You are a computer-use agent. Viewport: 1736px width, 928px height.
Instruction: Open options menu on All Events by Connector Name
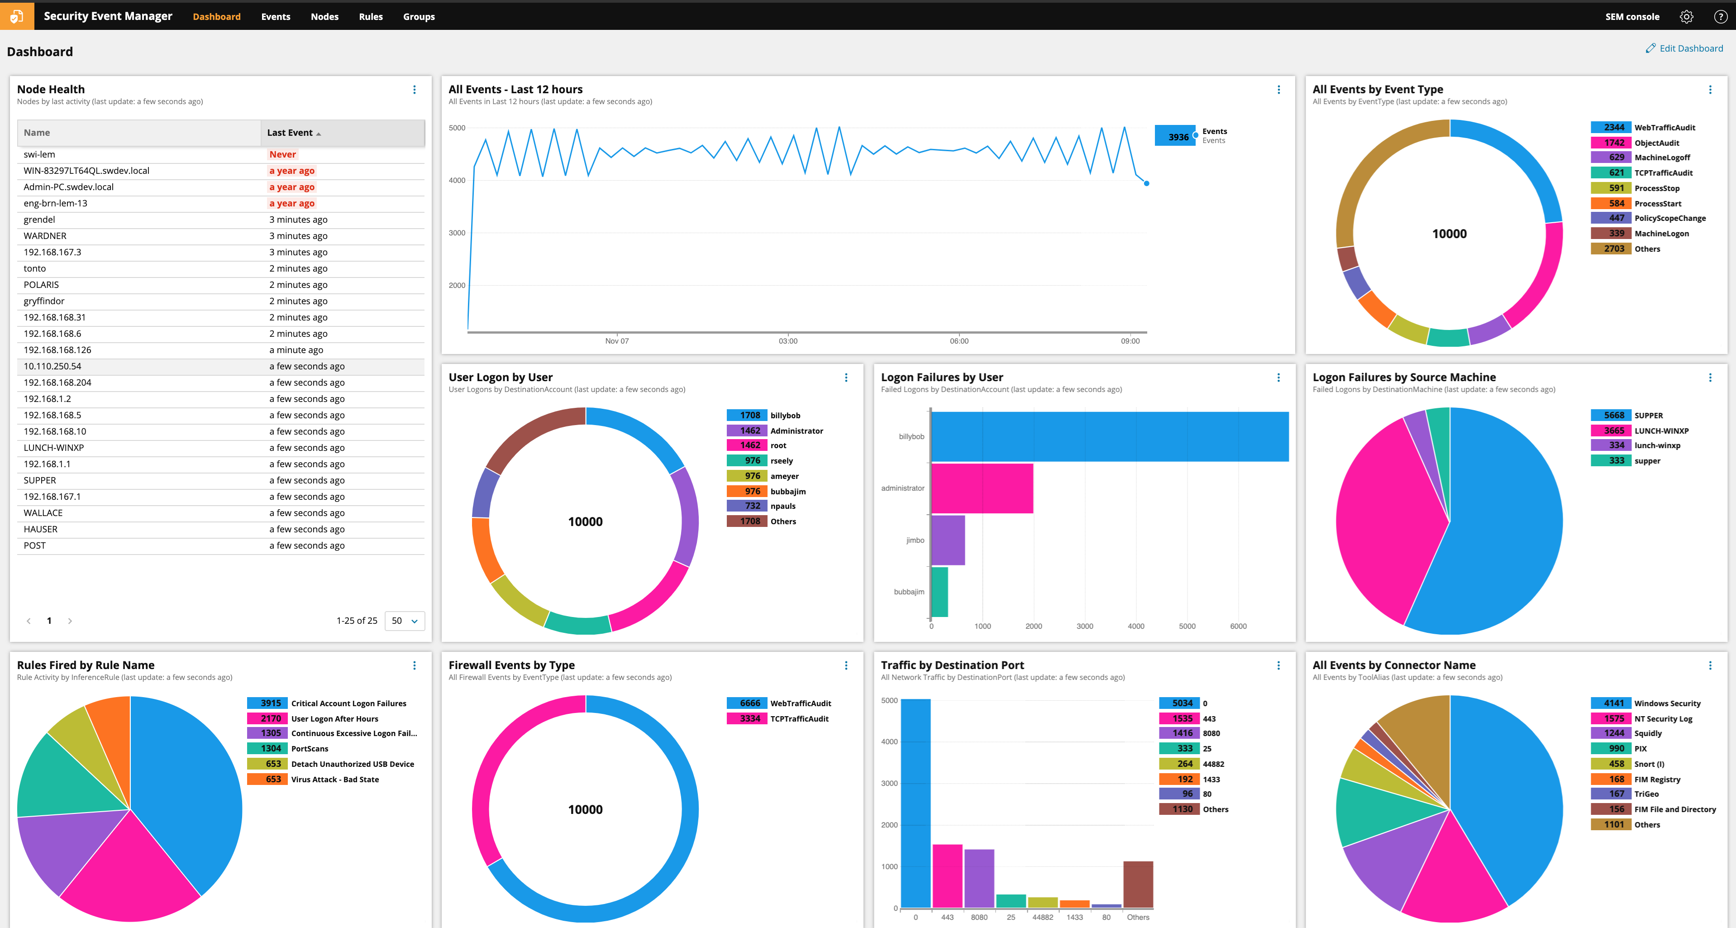point(1711,665)
